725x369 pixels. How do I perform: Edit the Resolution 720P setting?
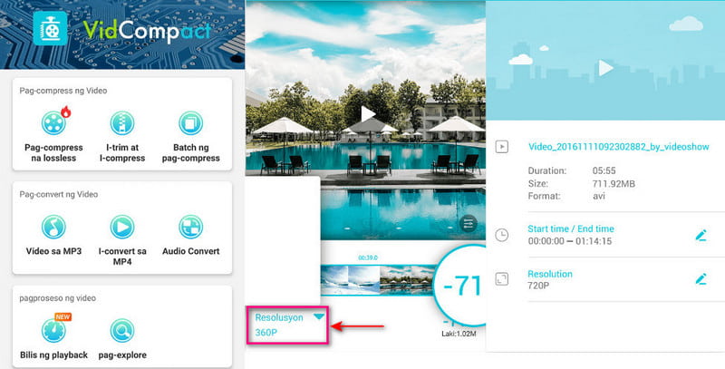pos(700,279)
